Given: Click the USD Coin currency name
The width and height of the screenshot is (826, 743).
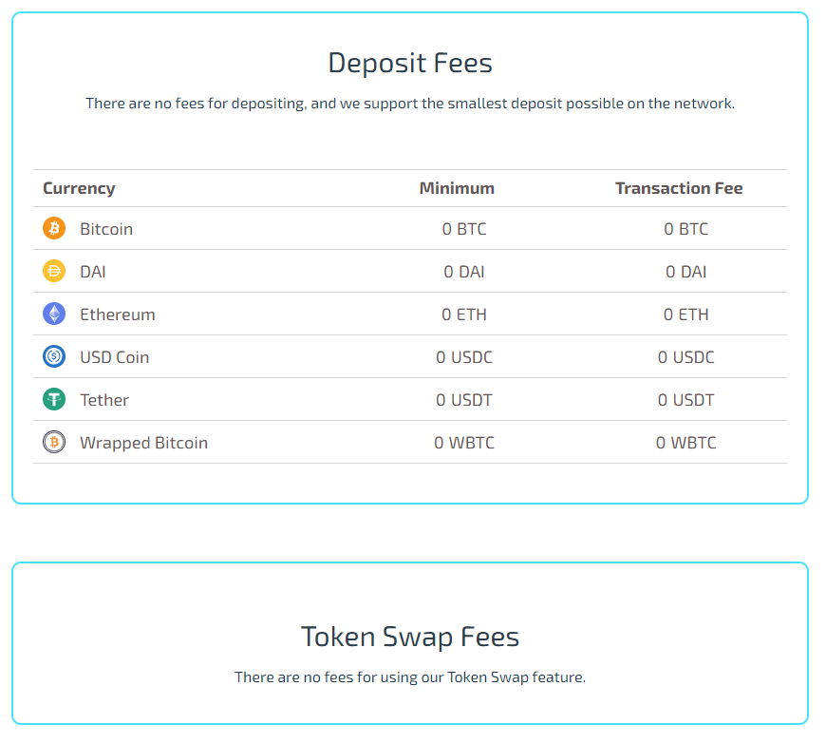Looking at the screenshot, I should [114, 357].
